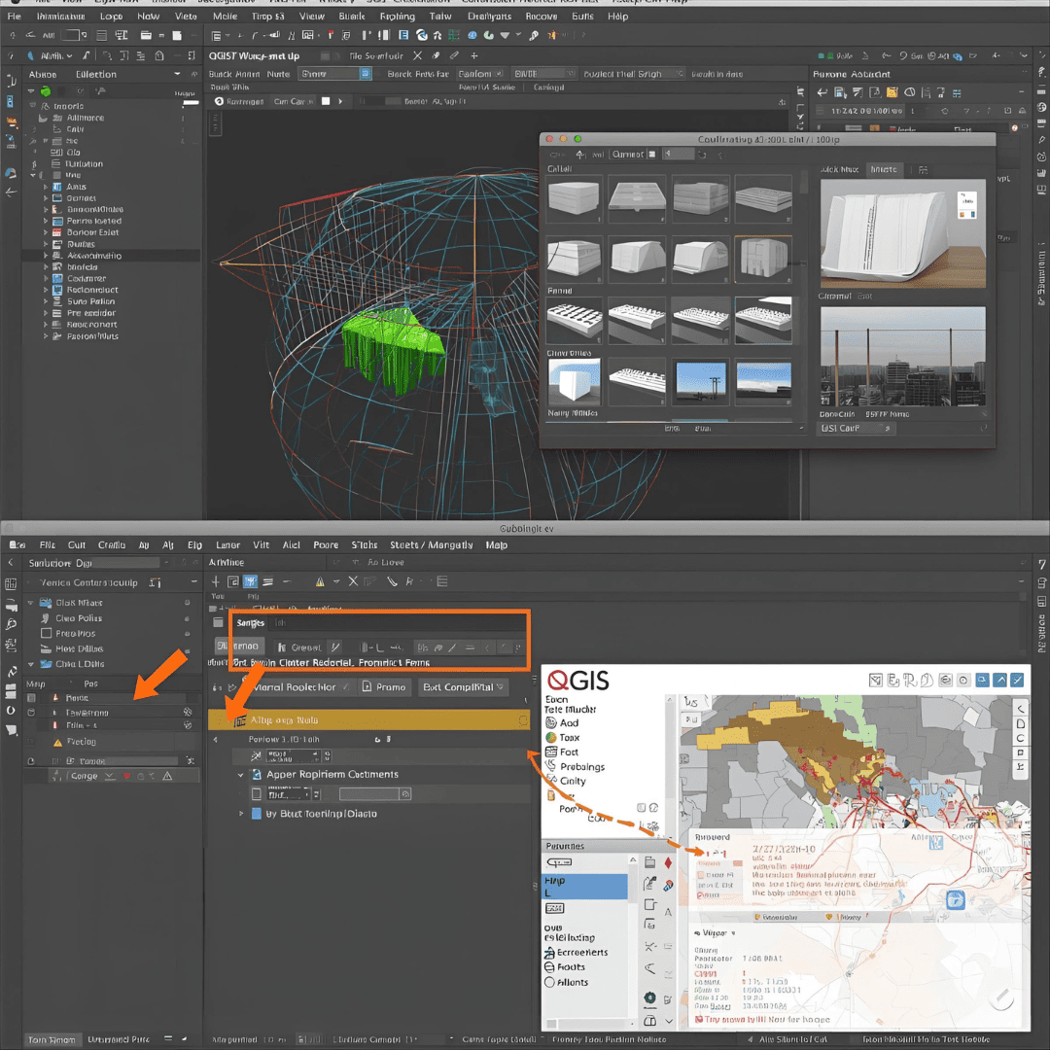This screenshot has height=1050, width=1050.
Task: Click the Promo button
Action: (x=384, y=687)
